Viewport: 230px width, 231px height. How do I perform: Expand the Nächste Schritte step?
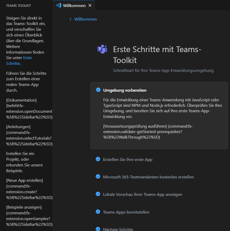[x=118, y=229]
